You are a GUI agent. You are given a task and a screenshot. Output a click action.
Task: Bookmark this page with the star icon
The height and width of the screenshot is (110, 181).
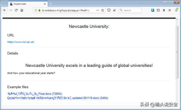point(103,10)
